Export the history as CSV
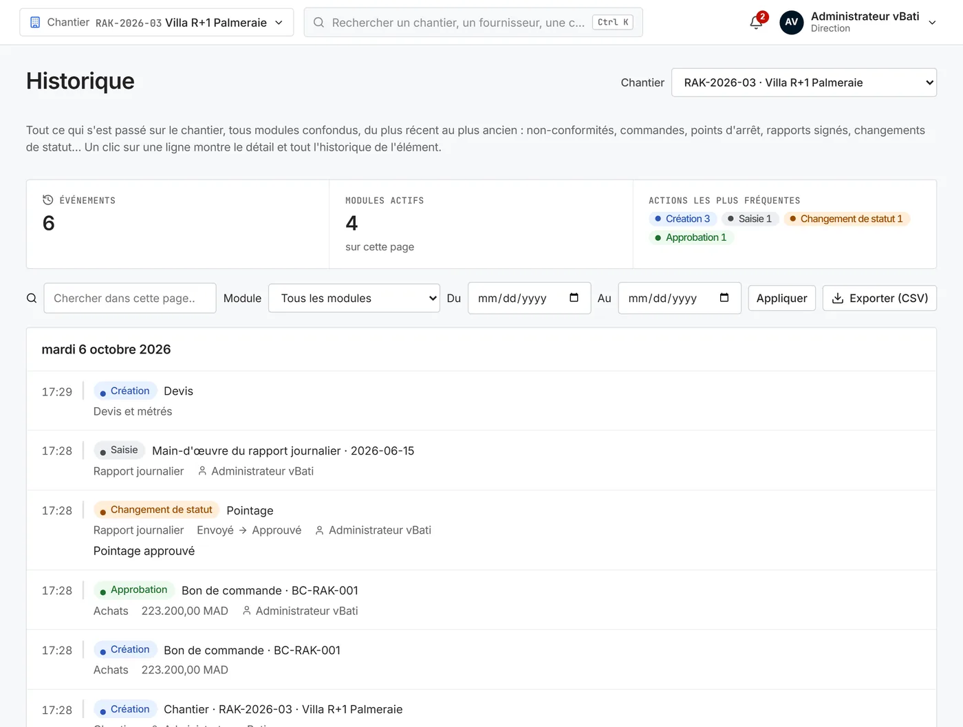This screenshot has height=727, width=963. pos(880,299)
